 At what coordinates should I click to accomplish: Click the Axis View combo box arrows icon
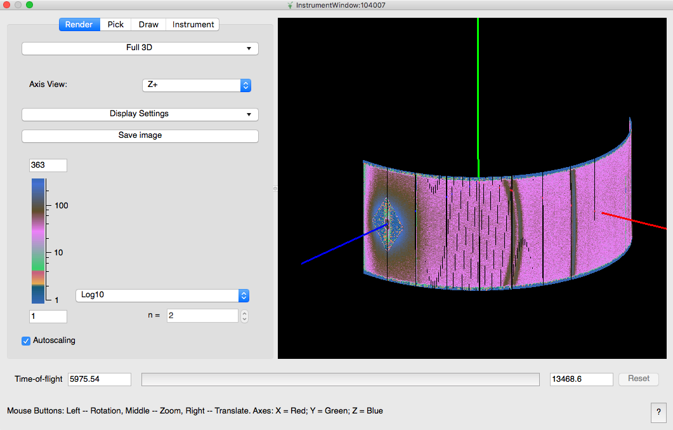[x=245, y=85]
